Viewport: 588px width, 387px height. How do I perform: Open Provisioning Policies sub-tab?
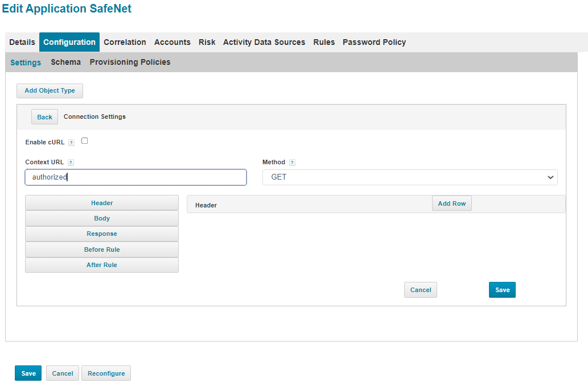pos(130,62)
